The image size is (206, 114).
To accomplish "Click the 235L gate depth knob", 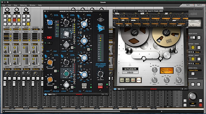I will (x=66, y=34).
